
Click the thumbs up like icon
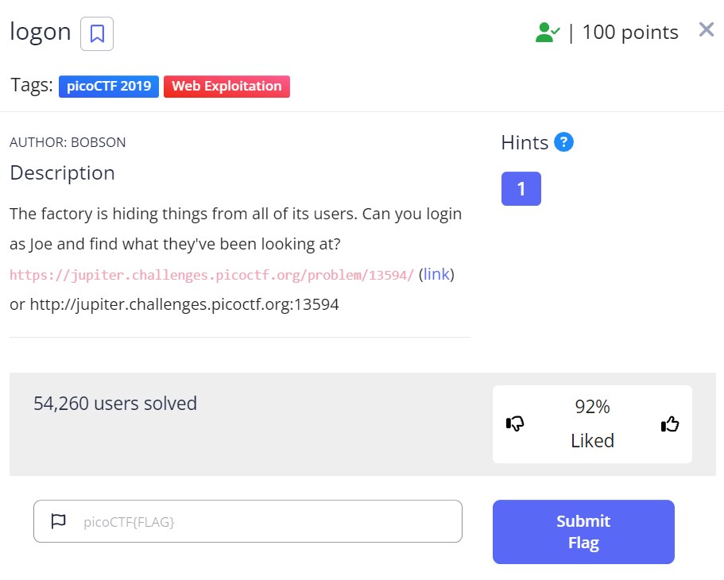coord(670,424)
